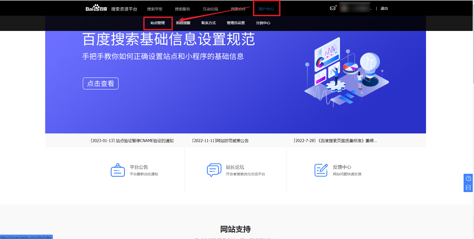Open 反馈中心 title link
The image size is (474, 239).
[342, 167]
